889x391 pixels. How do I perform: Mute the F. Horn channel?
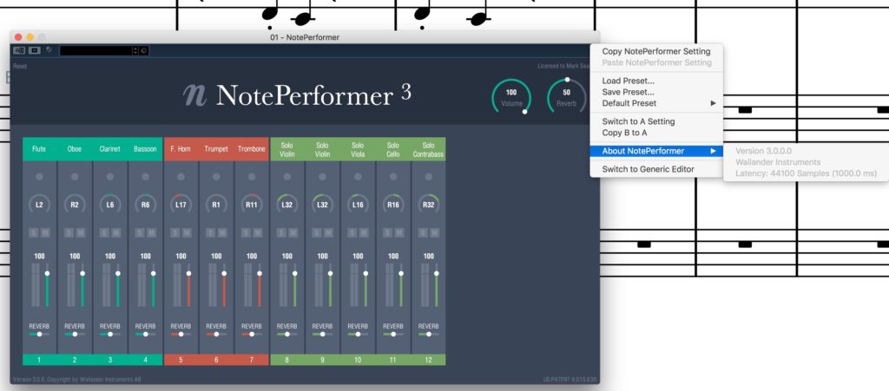click(x=188, y=233)
